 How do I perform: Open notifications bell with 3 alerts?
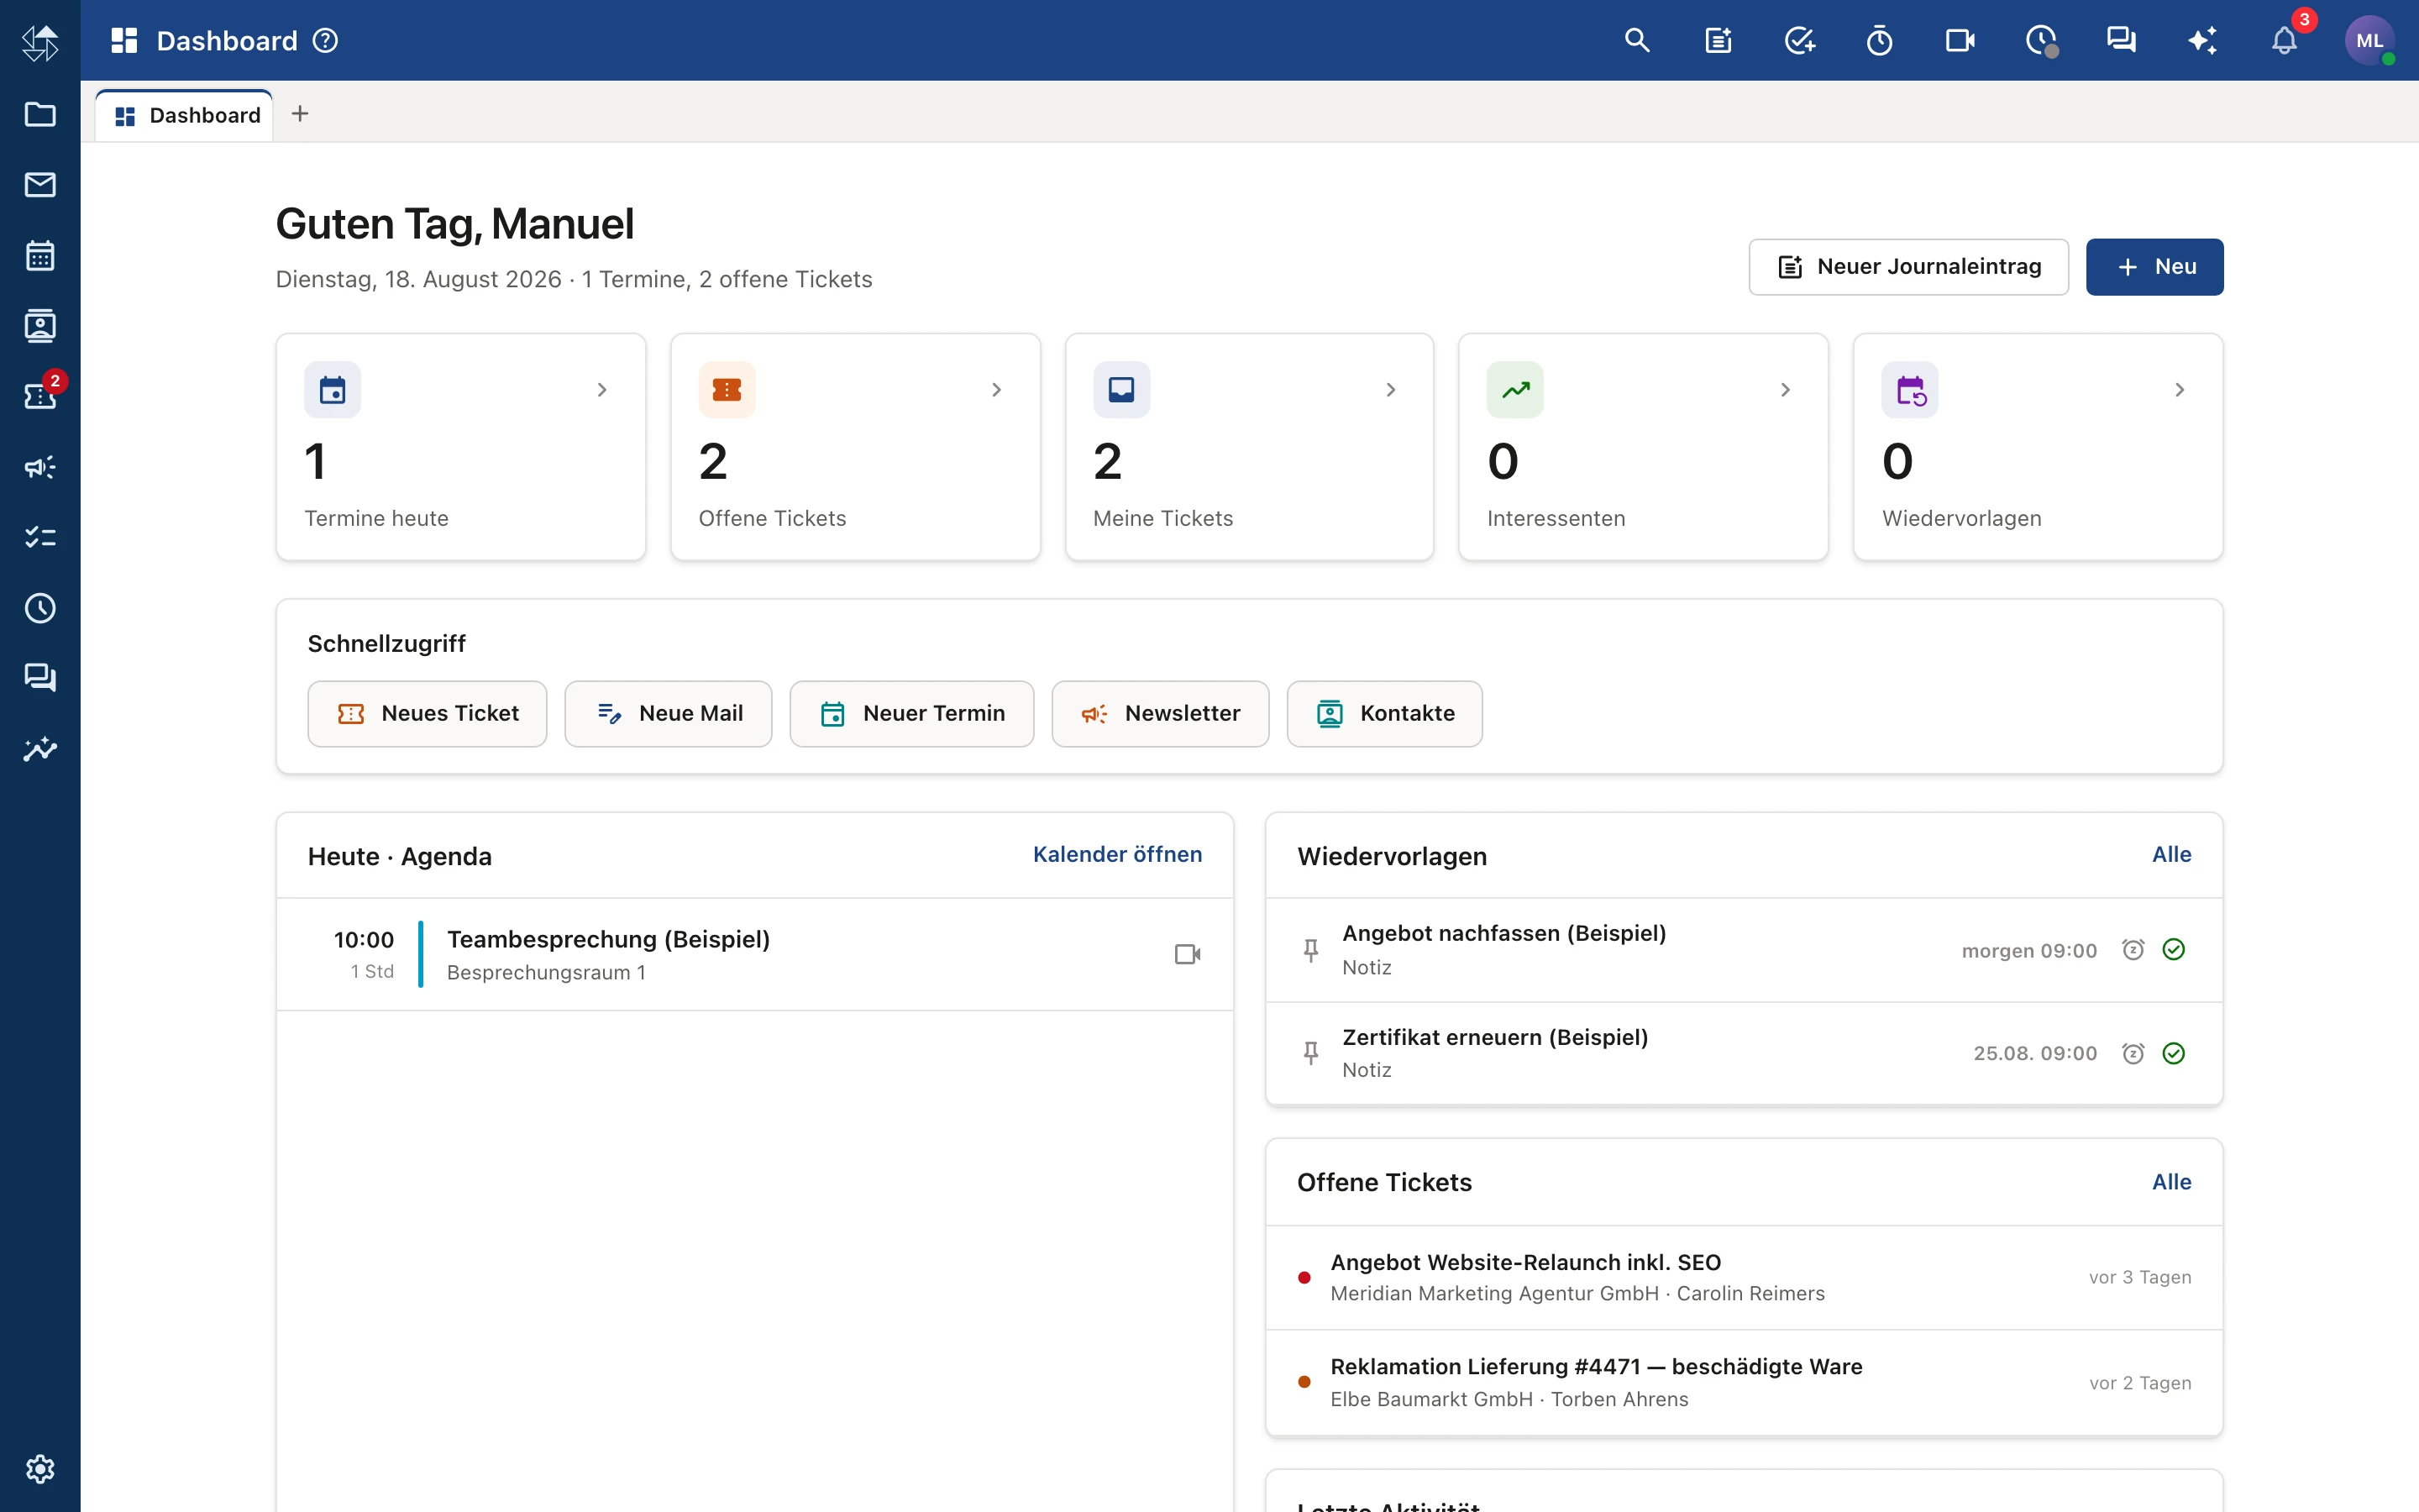[2284, 40]
